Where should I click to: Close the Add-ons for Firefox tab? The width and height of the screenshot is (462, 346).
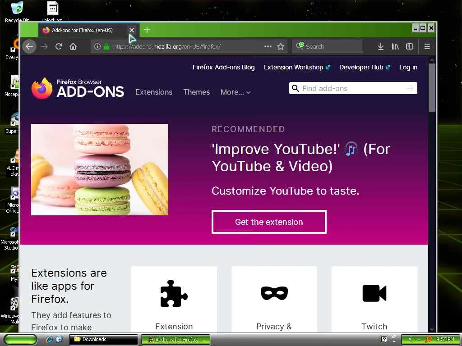[132, 30]
